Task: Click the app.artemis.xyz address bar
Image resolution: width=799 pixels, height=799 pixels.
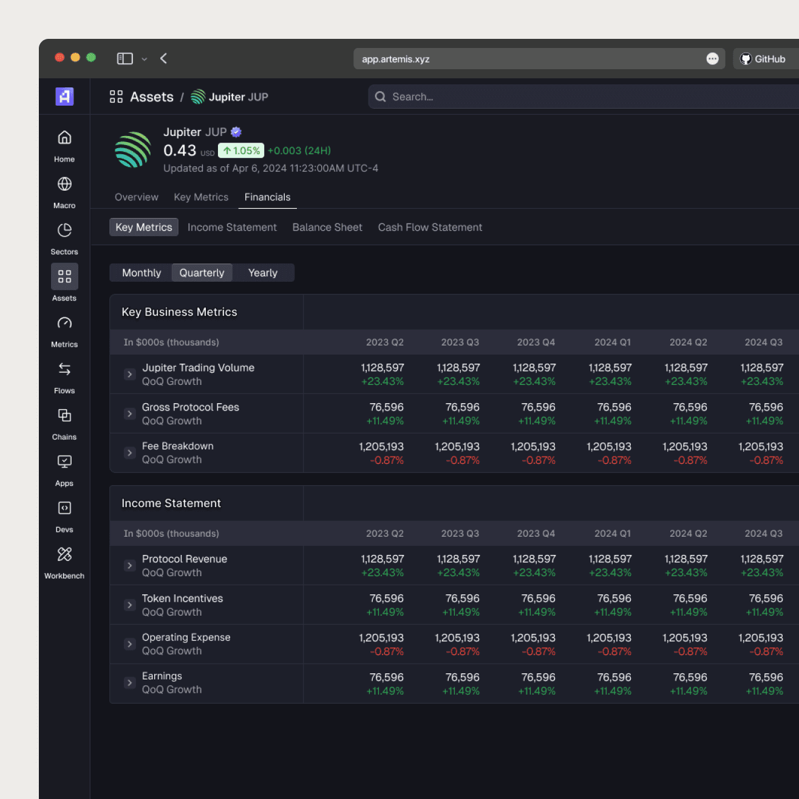Action: coord(539,59)
